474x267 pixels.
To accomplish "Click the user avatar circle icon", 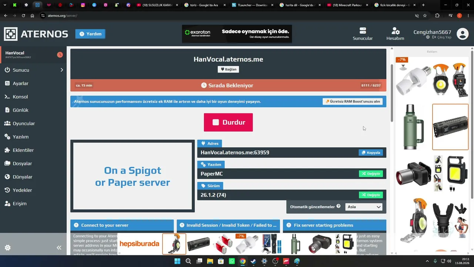I will coord(463,34).
